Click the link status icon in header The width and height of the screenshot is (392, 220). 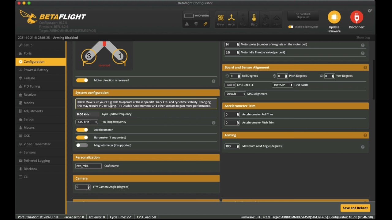point(205,24)
